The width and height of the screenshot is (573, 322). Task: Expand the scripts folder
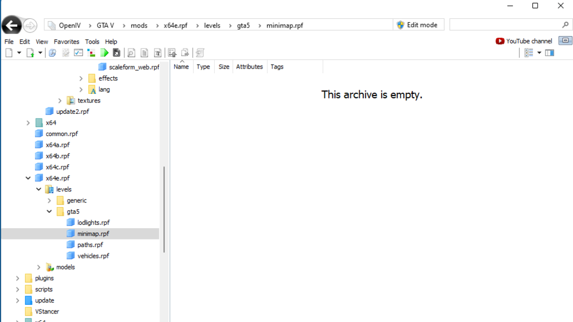click(18, 289)
